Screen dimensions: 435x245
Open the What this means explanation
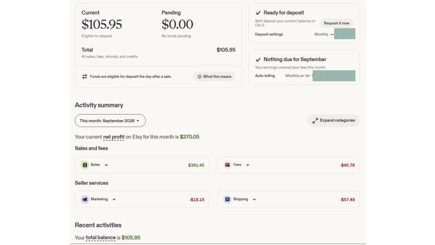point(214,77)
